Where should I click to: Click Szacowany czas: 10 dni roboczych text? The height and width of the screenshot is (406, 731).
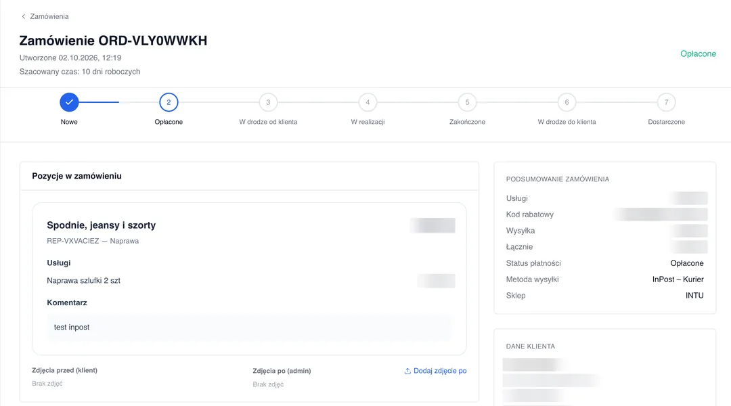tap(80, 71)
